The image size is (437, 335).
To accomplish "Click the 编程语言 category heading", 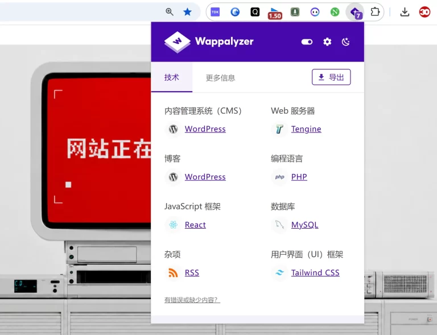I will point(287,159).
